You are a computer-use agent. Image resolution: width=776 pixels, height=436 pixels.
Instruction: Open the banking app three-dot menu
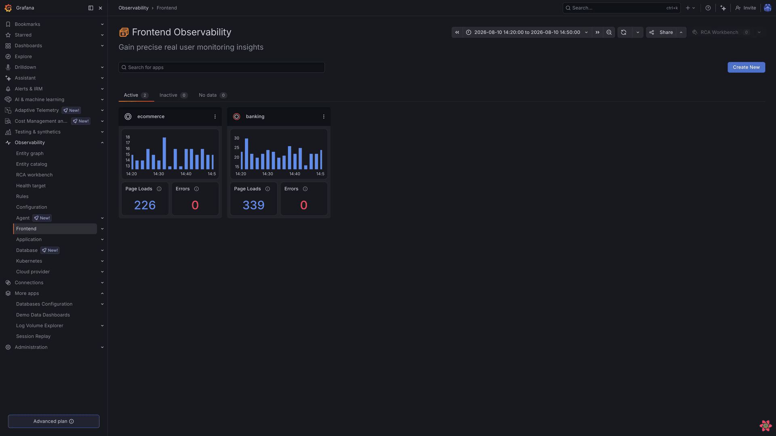pyautogui.click(x=324, y=117)
